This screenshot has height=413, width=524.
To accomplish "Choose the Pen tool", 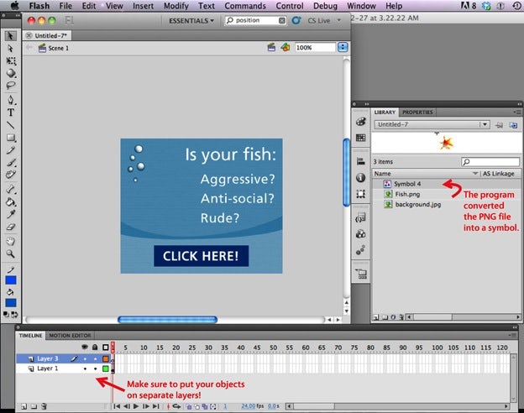I will (x=11, y=99).
